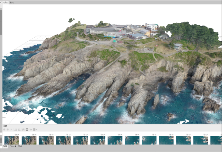222x152 pixels.
Task: Click the first rotate image icon
Action: pos(15,129)
